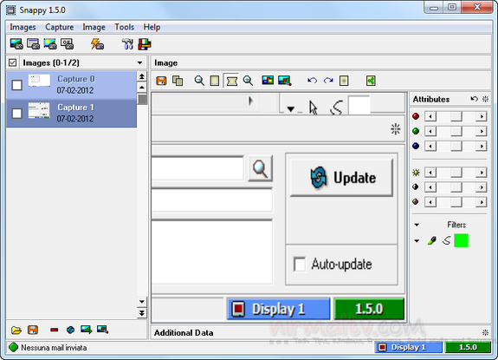Image resolution: width=498 pixels, height=360 pixels.
Task: Click the copy image icon in Image toolbar
Action: pyautogui.click(x=178, y=81)
